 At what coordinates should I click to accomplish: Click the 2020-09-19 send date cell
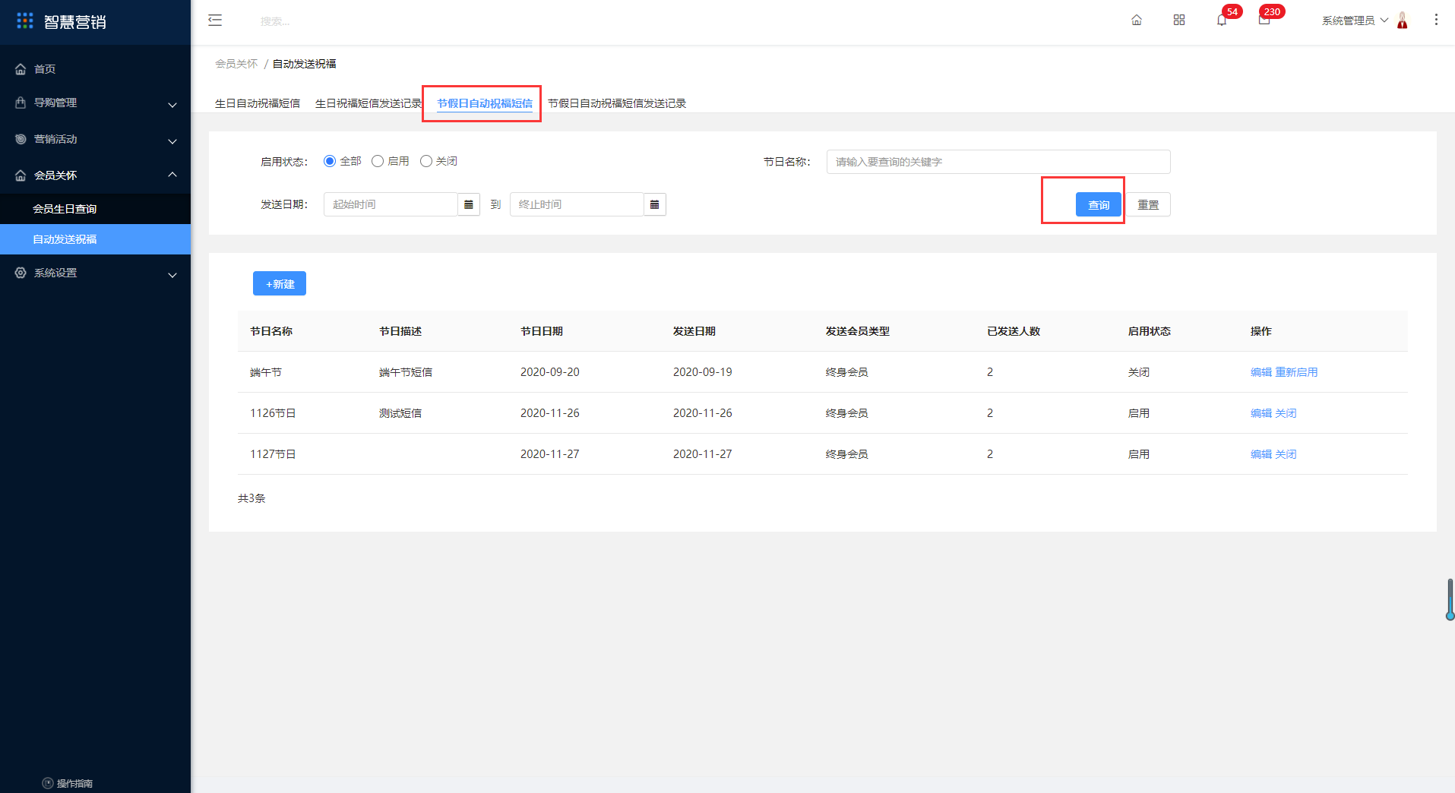(703, 372)
